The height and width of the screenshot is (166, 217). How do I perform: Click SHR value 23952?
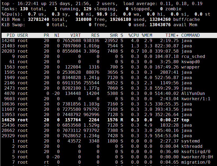pyautogui.click(x=111, y=40)
